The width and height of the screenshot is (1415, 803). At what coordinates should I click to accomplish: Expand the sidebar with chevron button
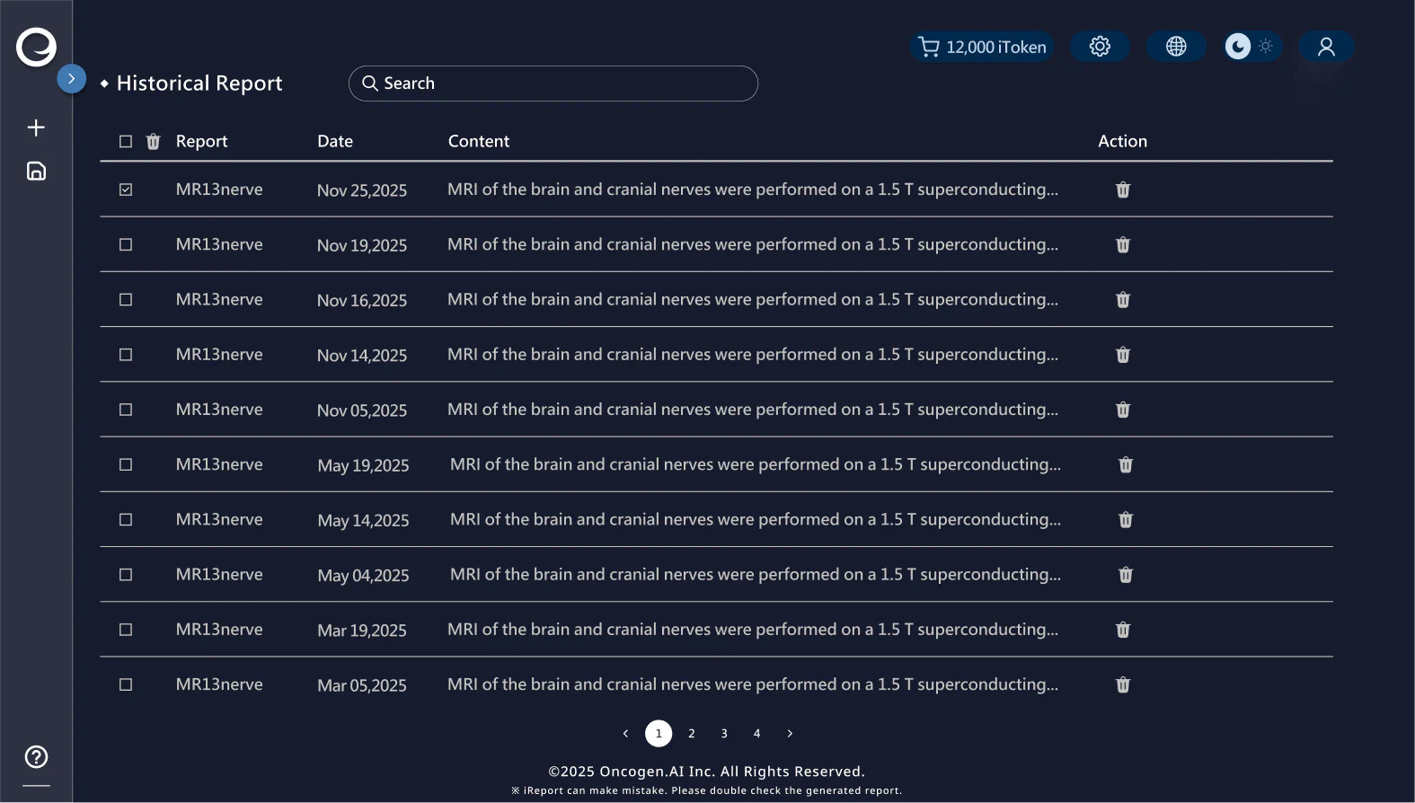tap(72, 79)
